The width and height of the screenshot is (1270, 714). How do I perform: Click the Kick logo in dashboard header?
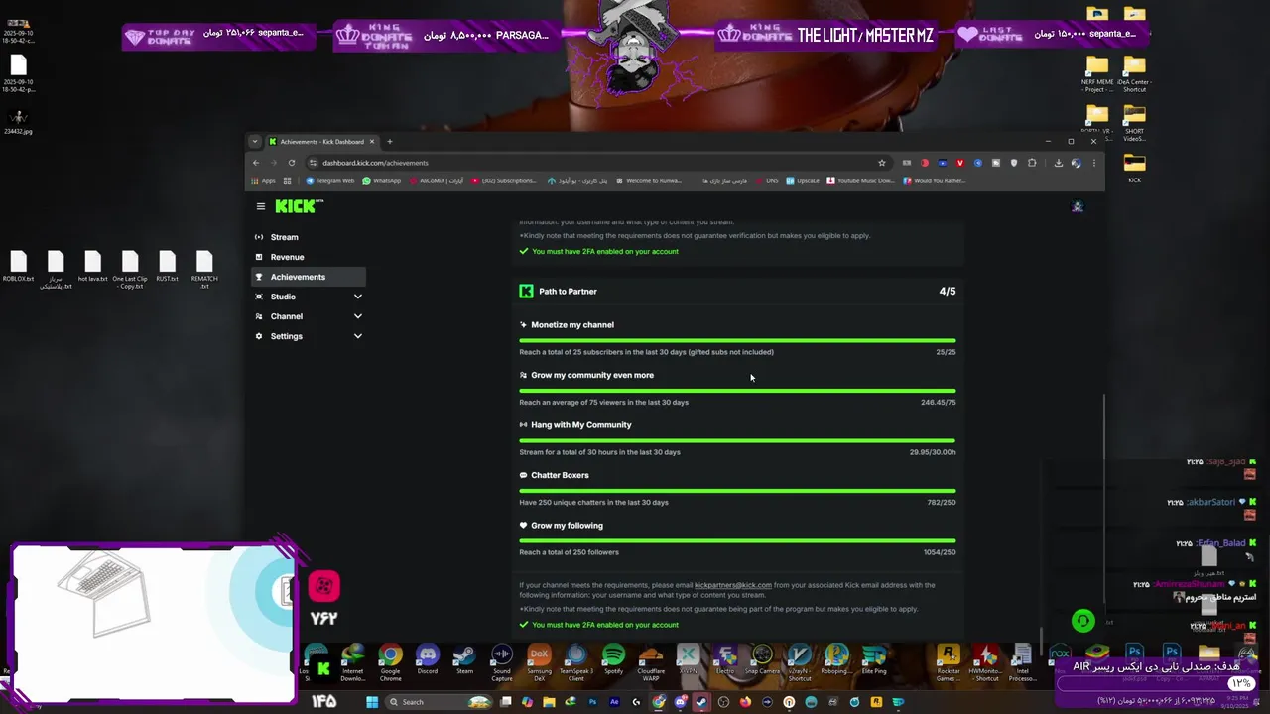click(299, 206)
